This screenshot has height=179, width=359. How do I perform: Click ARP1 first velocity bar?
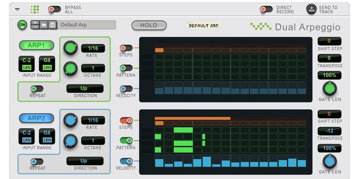(x=159, y=91)
